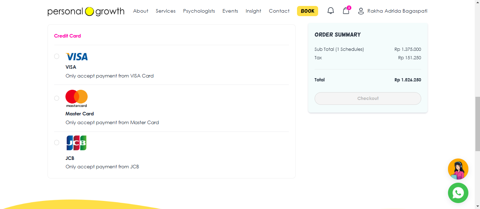Click the Master Card payment label
The image size is (480, 209).
[80, 114]
